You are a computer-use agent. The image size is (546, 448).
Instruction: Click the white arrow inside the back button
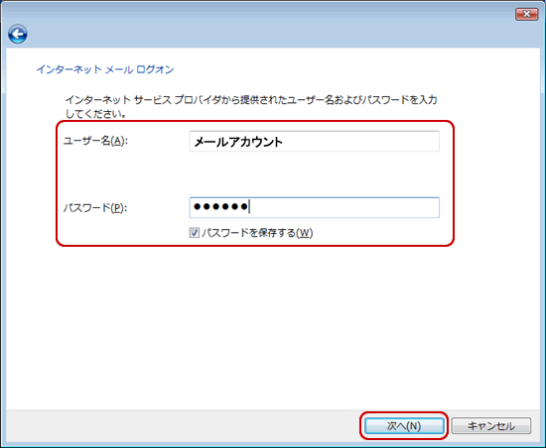click(18, 34)
